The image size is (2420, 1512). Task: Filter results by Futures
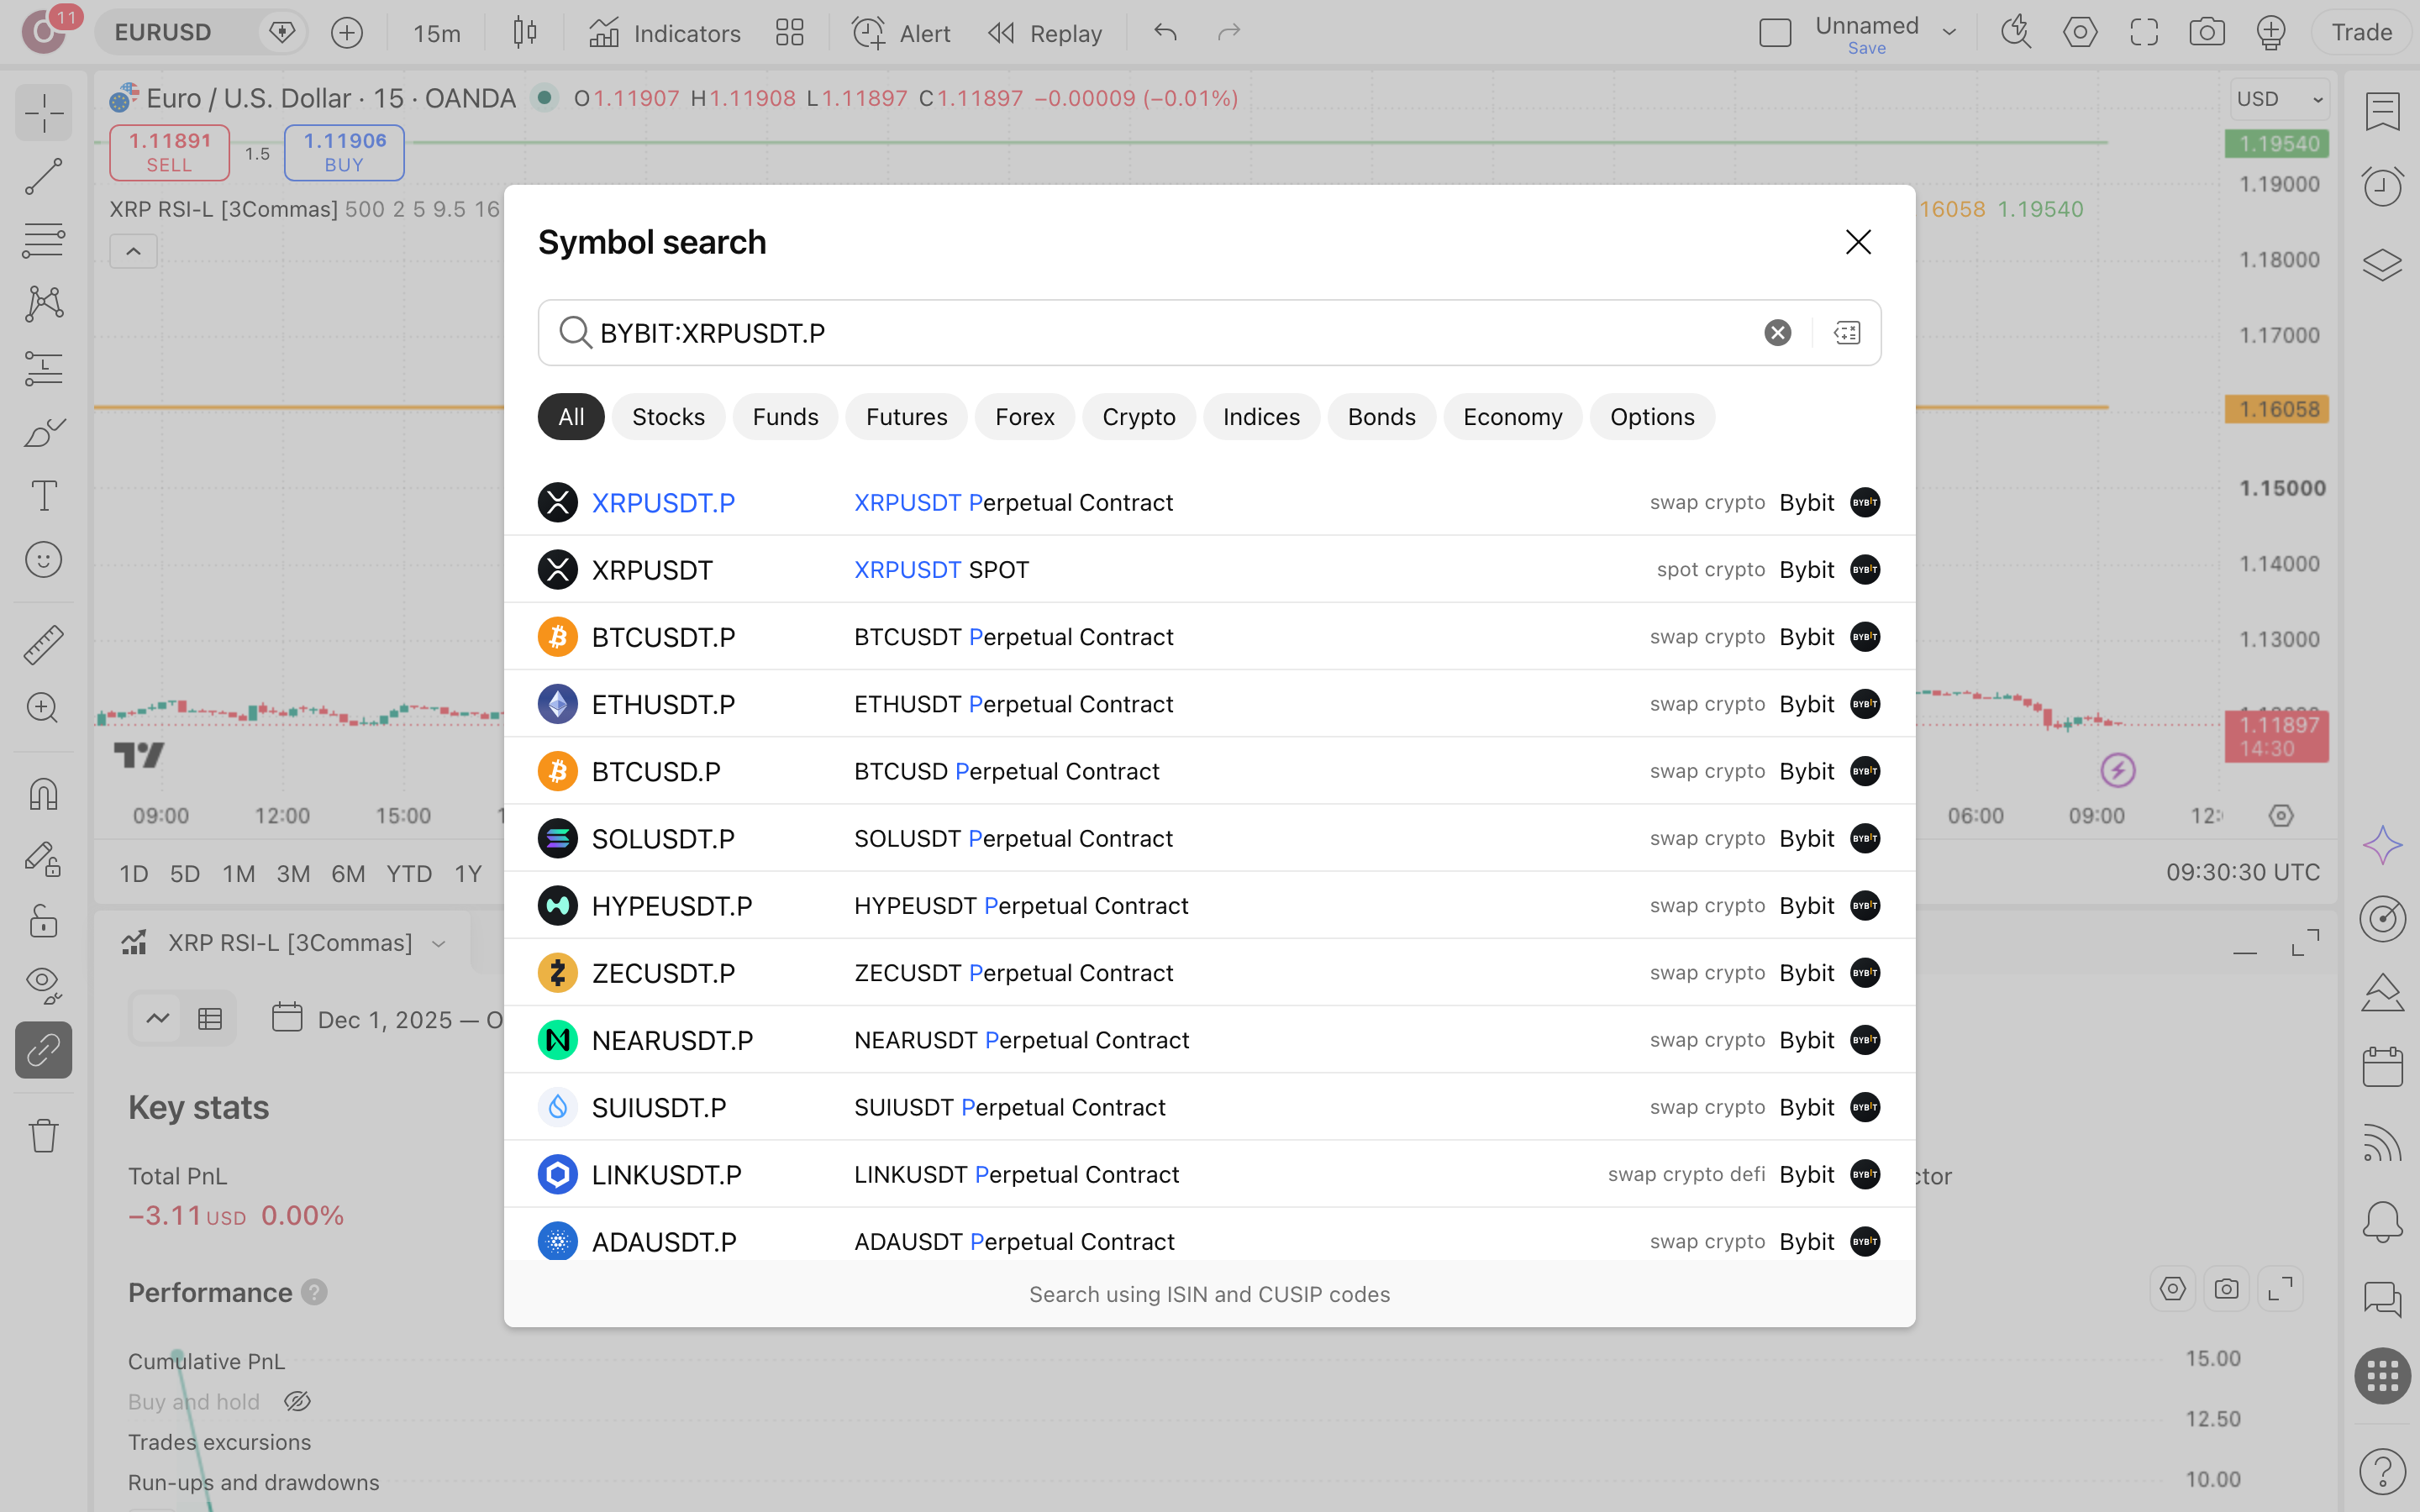[906, 417]
